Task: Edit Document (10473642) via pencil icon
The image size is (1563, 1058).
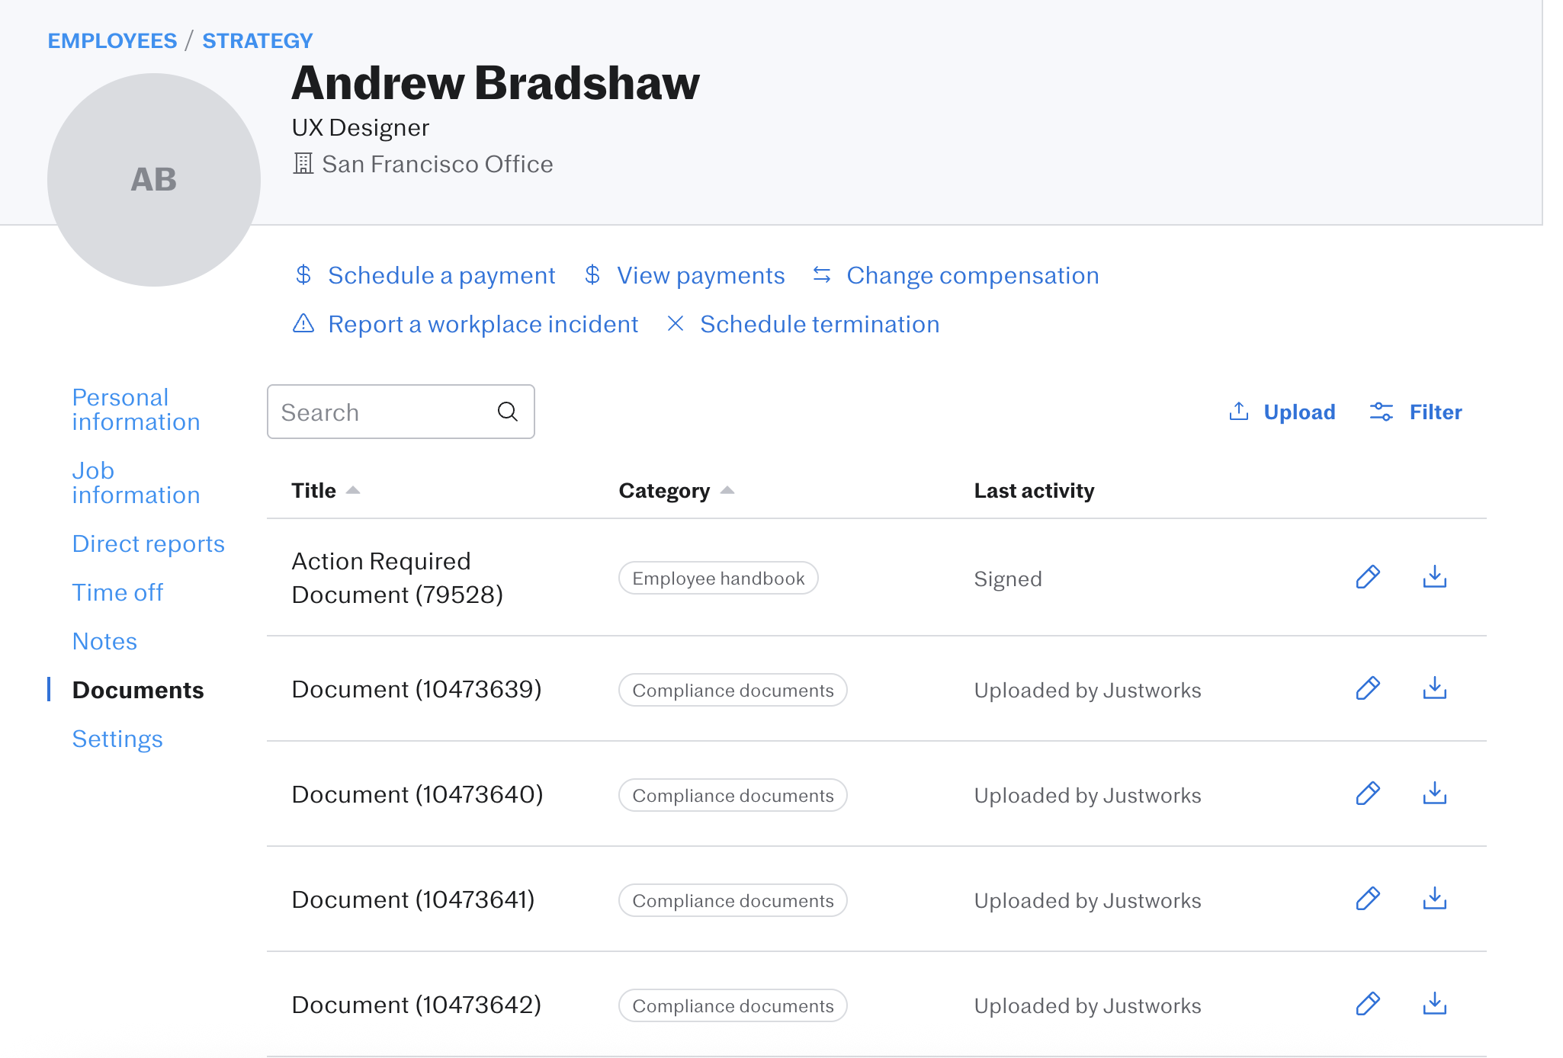Action: (1368, 1004)
